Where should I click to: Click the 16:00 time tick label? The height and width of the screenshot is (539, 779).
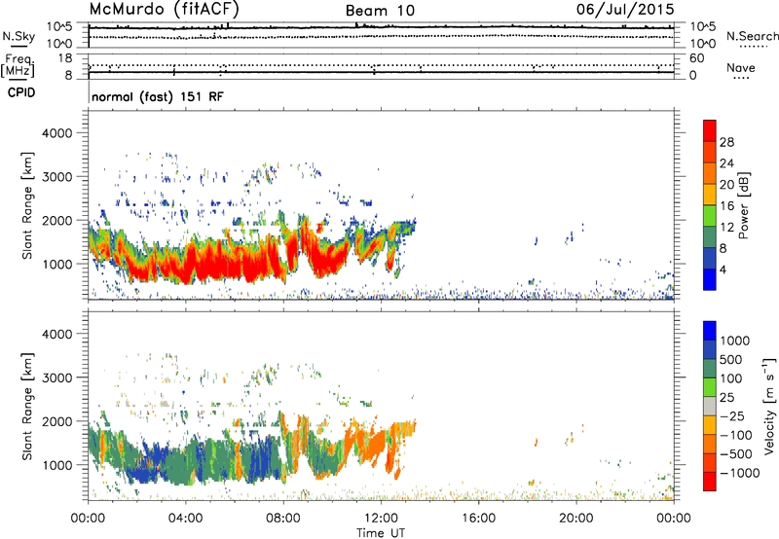pos(478,519)
